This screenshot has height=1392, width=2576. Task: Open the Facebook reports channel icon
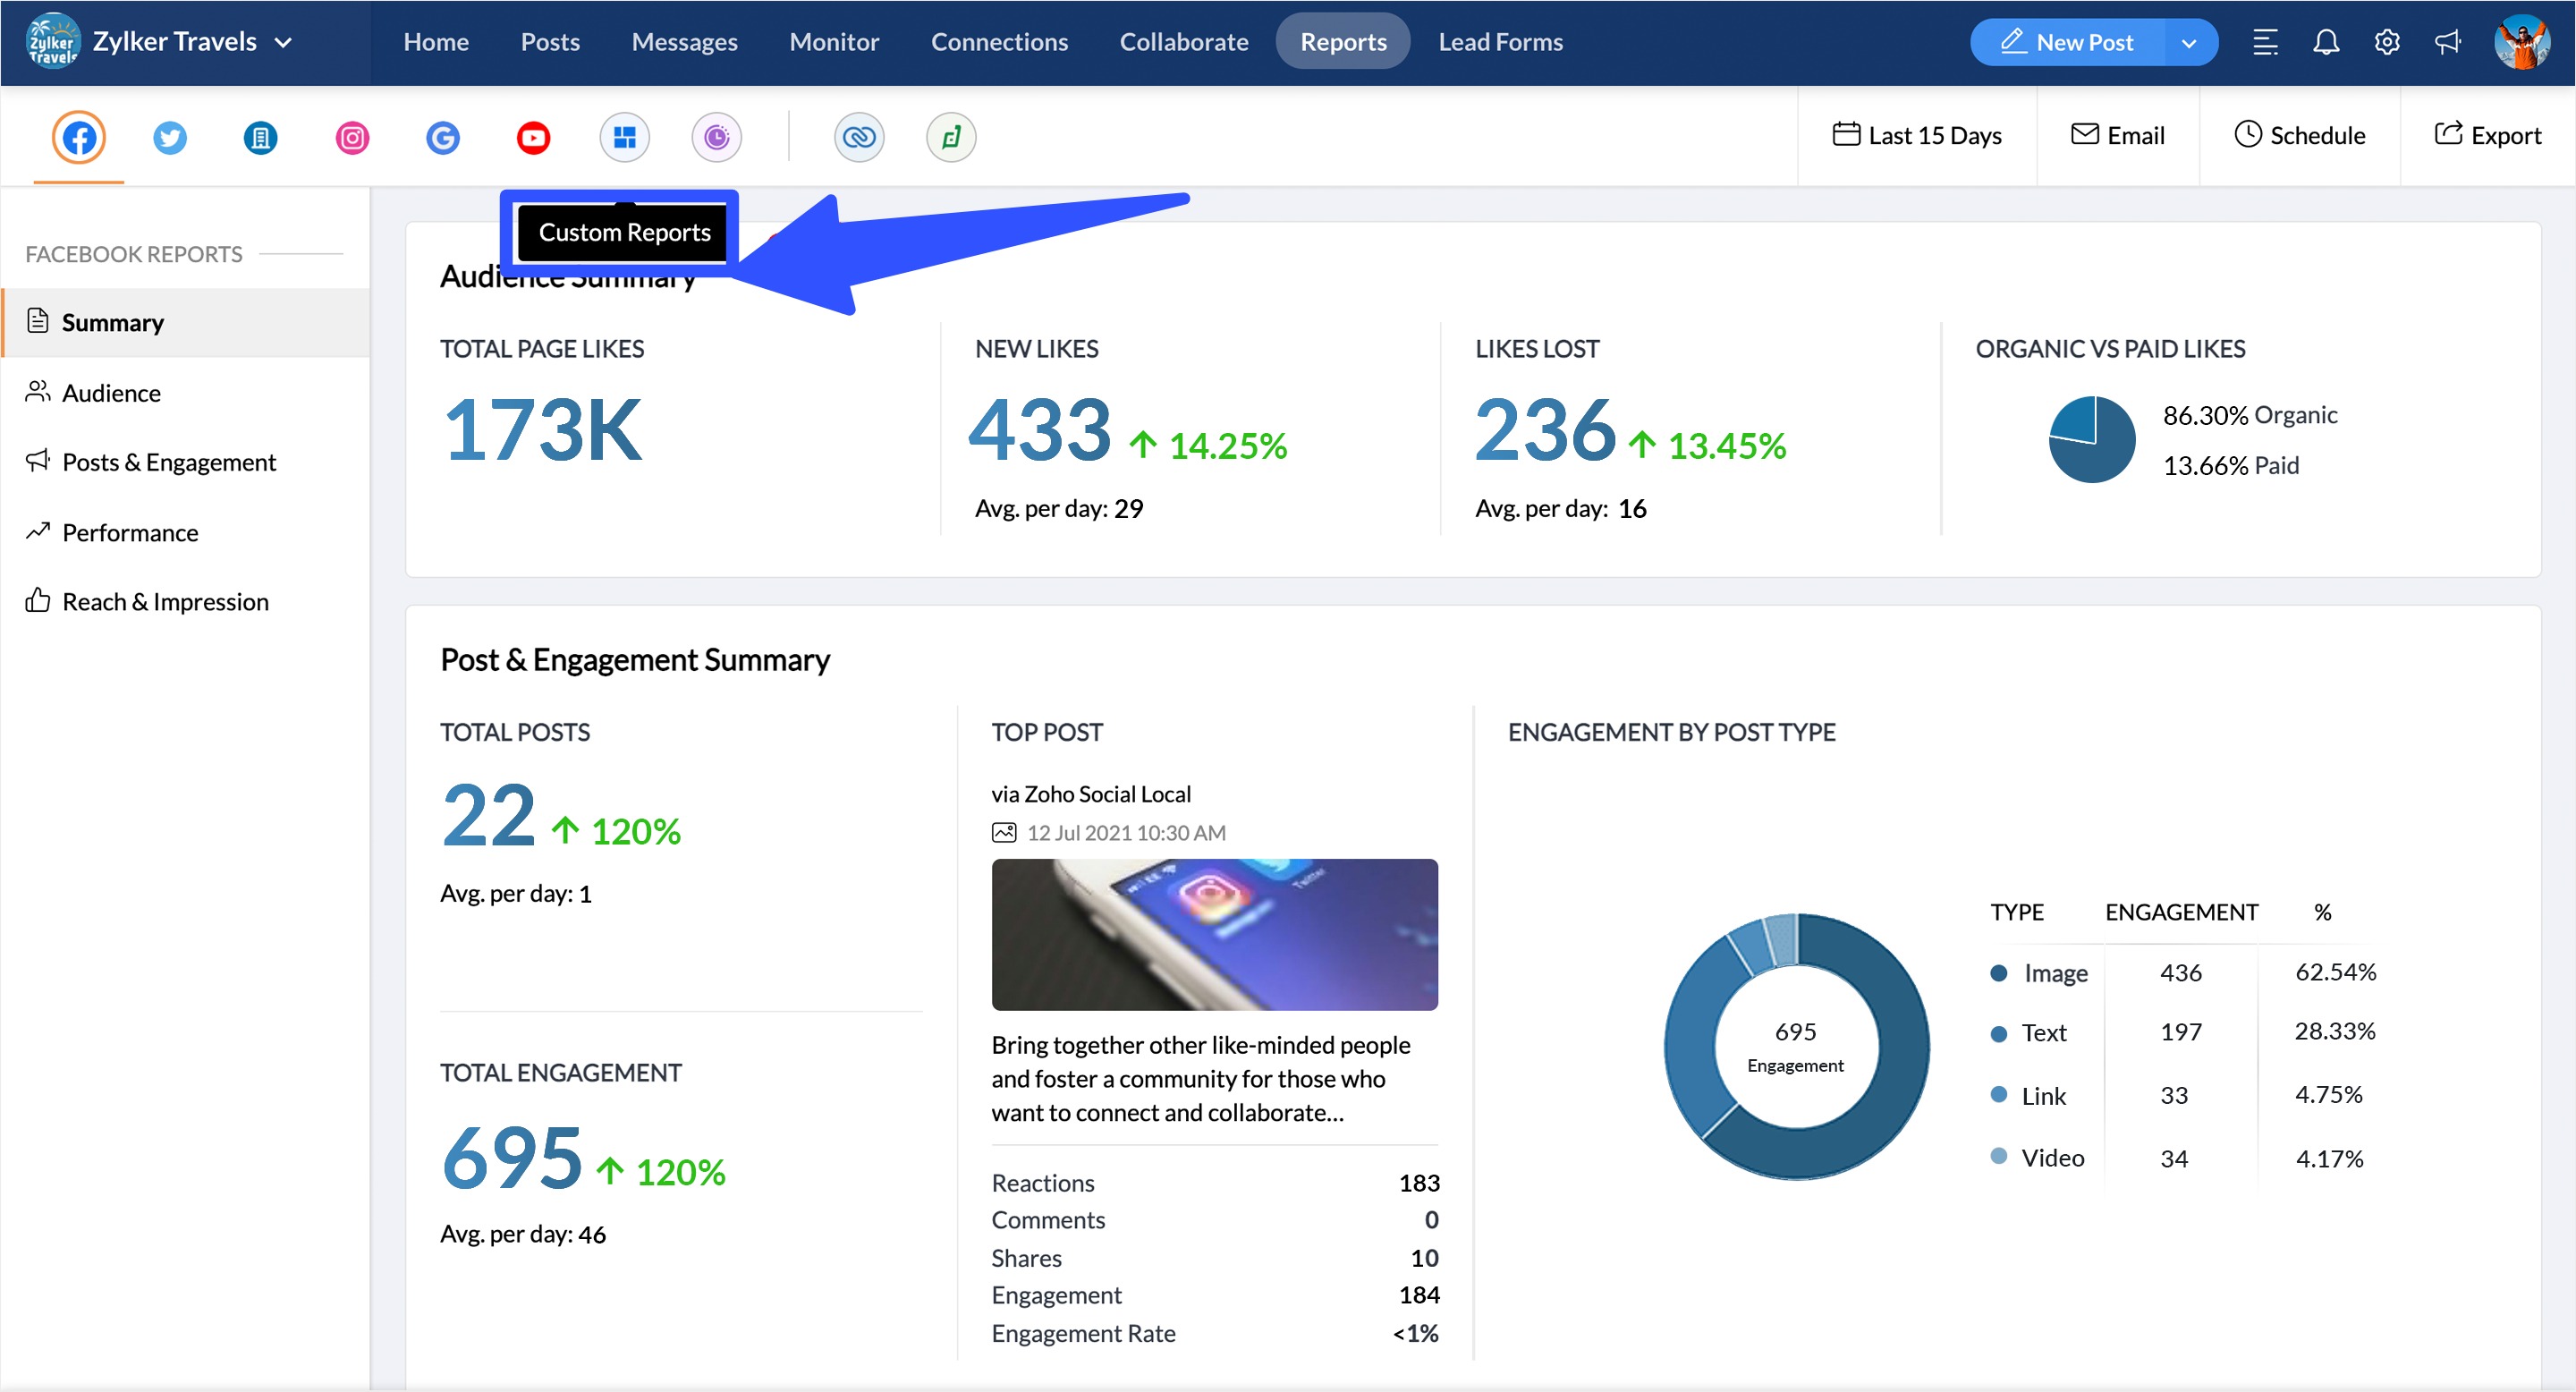[x=78, y=137]
